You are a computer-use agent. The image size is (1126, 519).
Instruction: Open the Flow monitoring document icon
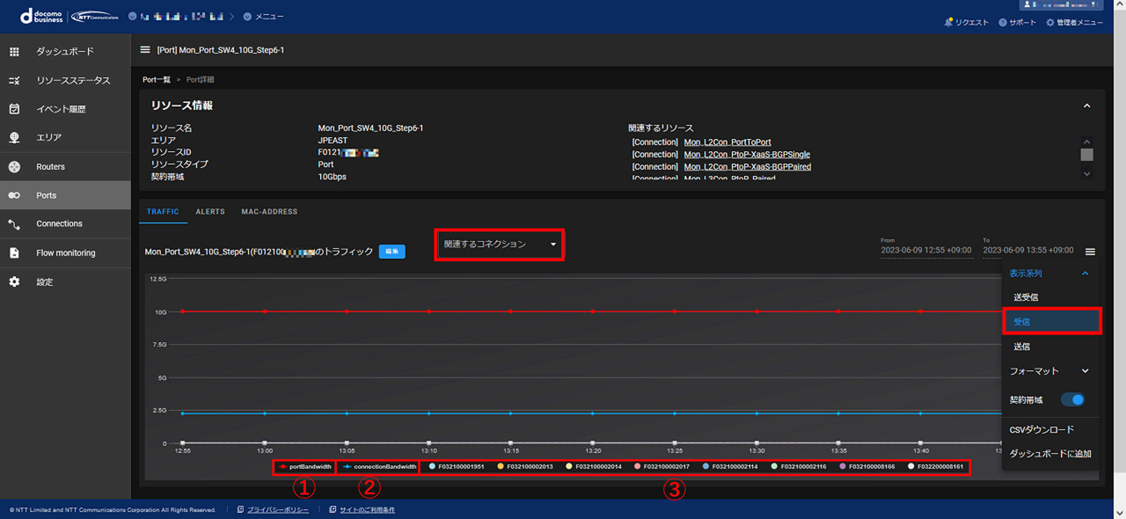point(14,253)
